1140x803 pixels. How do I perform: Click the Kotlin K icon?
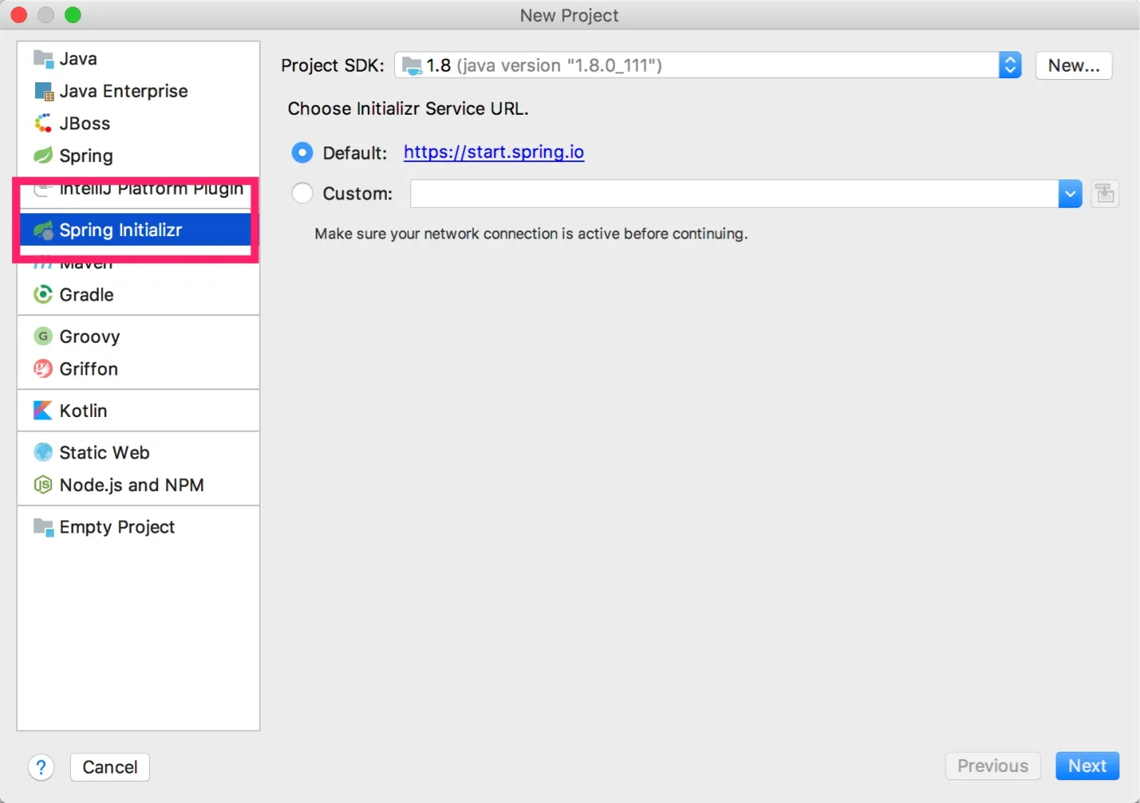click(43, 410)
